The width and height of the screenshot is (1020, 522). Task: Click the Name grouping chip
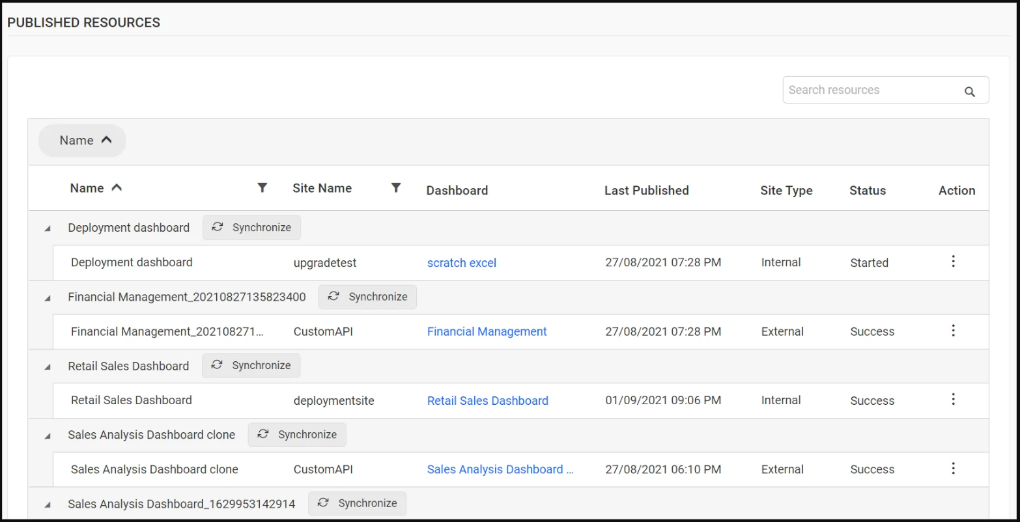point(82,141)
